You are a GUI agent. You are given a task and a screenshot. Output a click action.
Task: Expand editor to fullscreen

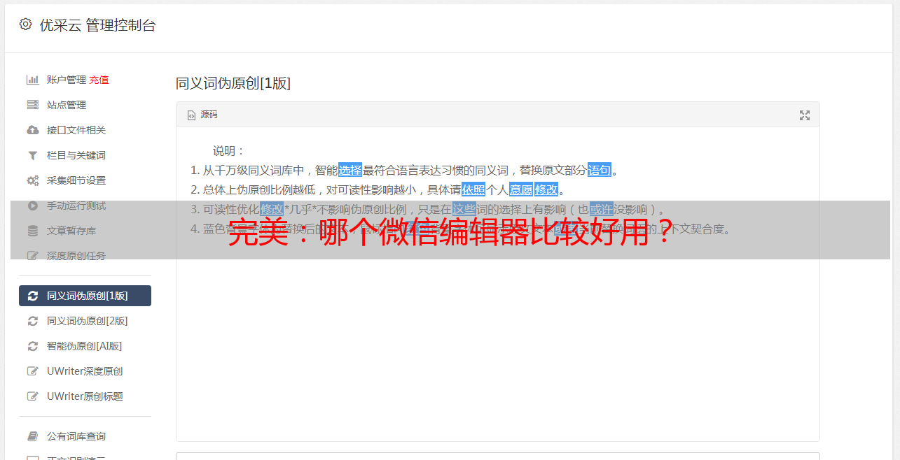pos(805,115)
